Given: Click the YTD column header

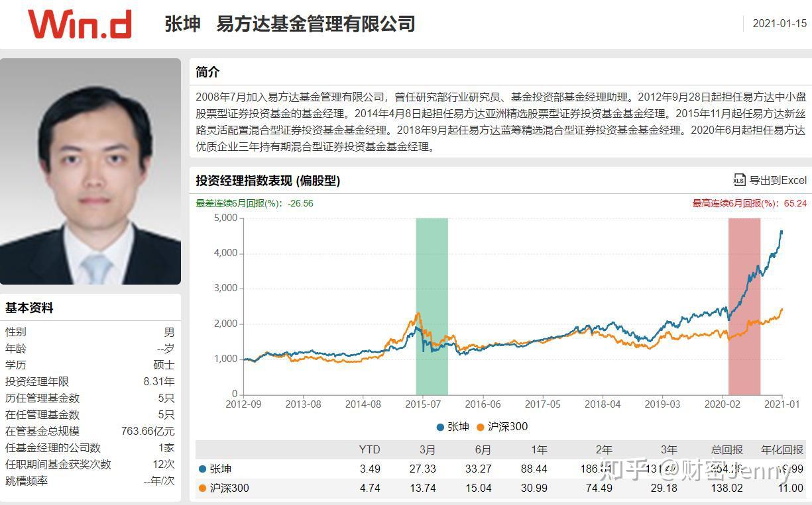Looking at the screenshot, I should pyautogui.click(x=369, y=450).
